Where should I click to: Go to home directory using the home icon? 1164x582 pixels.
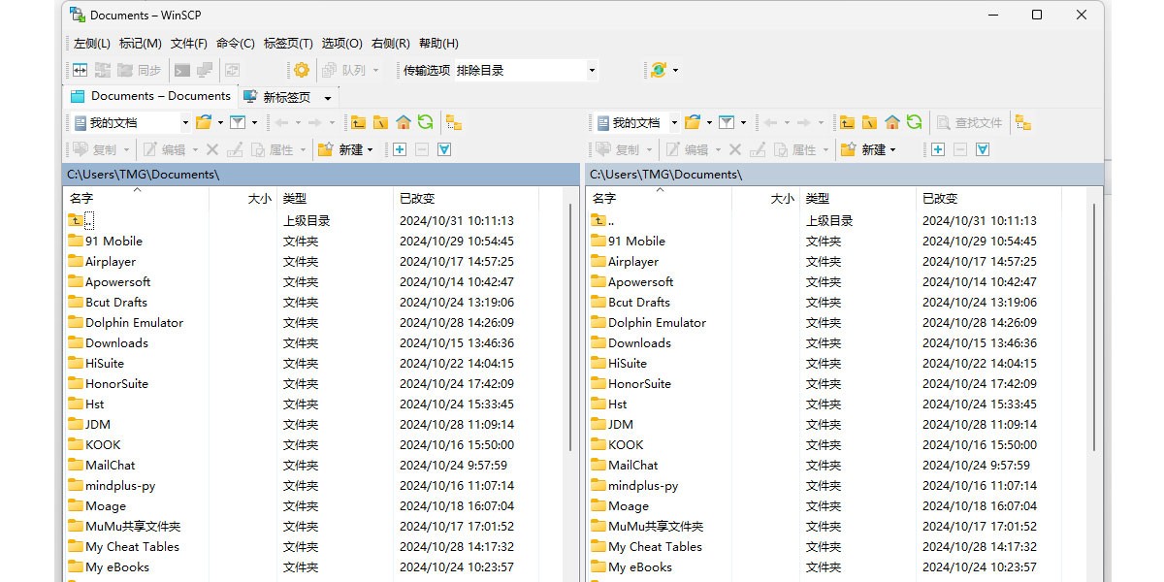404,122
